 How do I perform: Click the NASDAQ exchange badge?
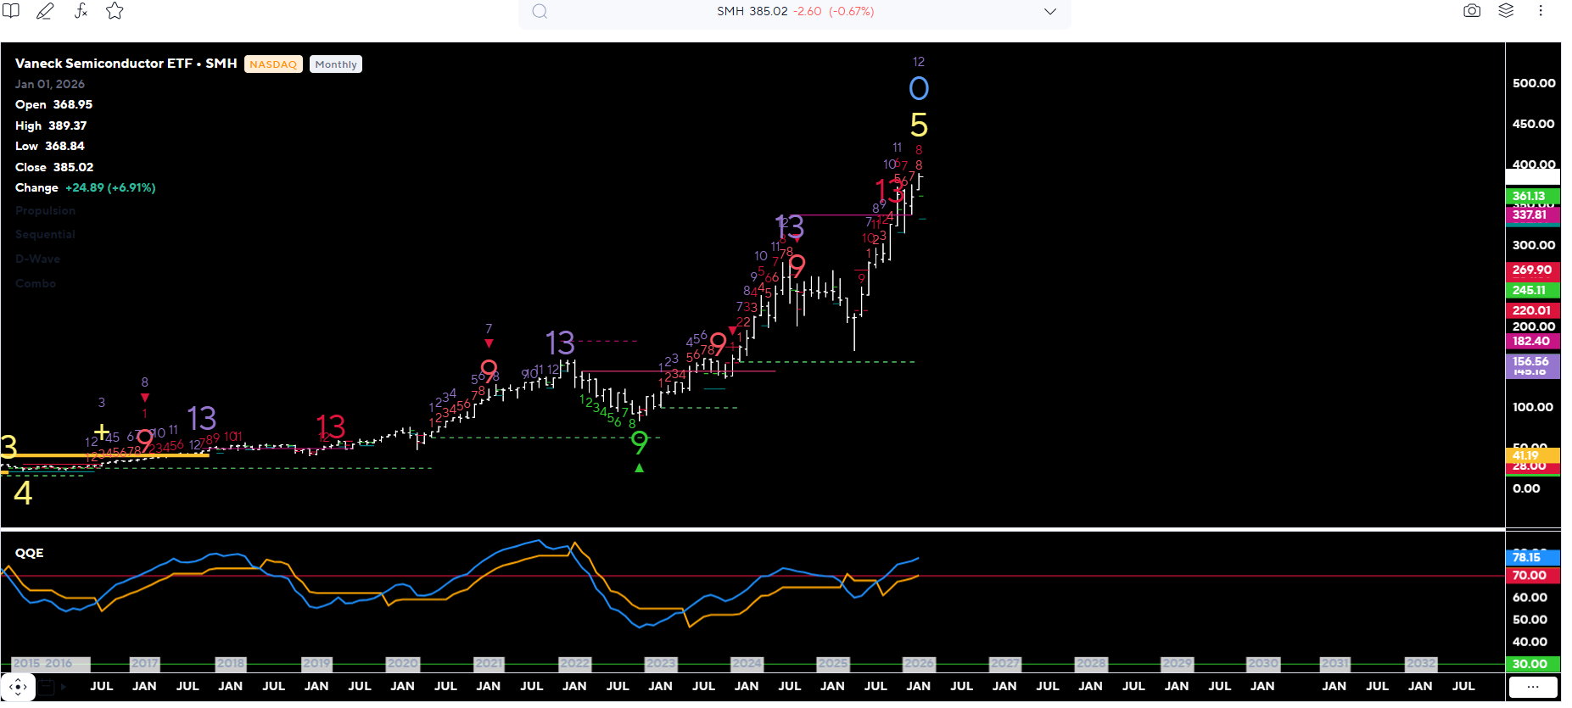273,64
